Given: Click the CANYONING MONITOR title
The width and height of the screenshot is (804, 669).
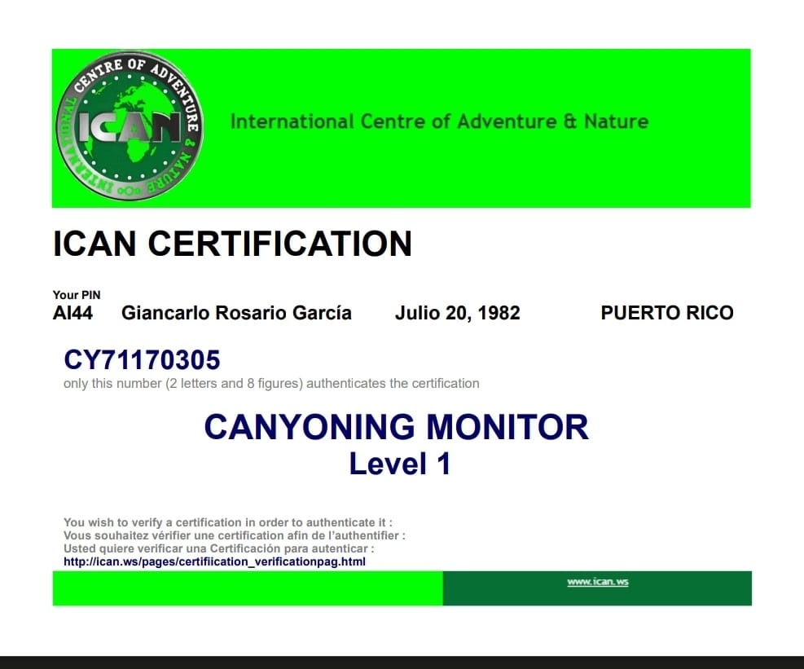Looking at the screenshot, I should [396, 427].
